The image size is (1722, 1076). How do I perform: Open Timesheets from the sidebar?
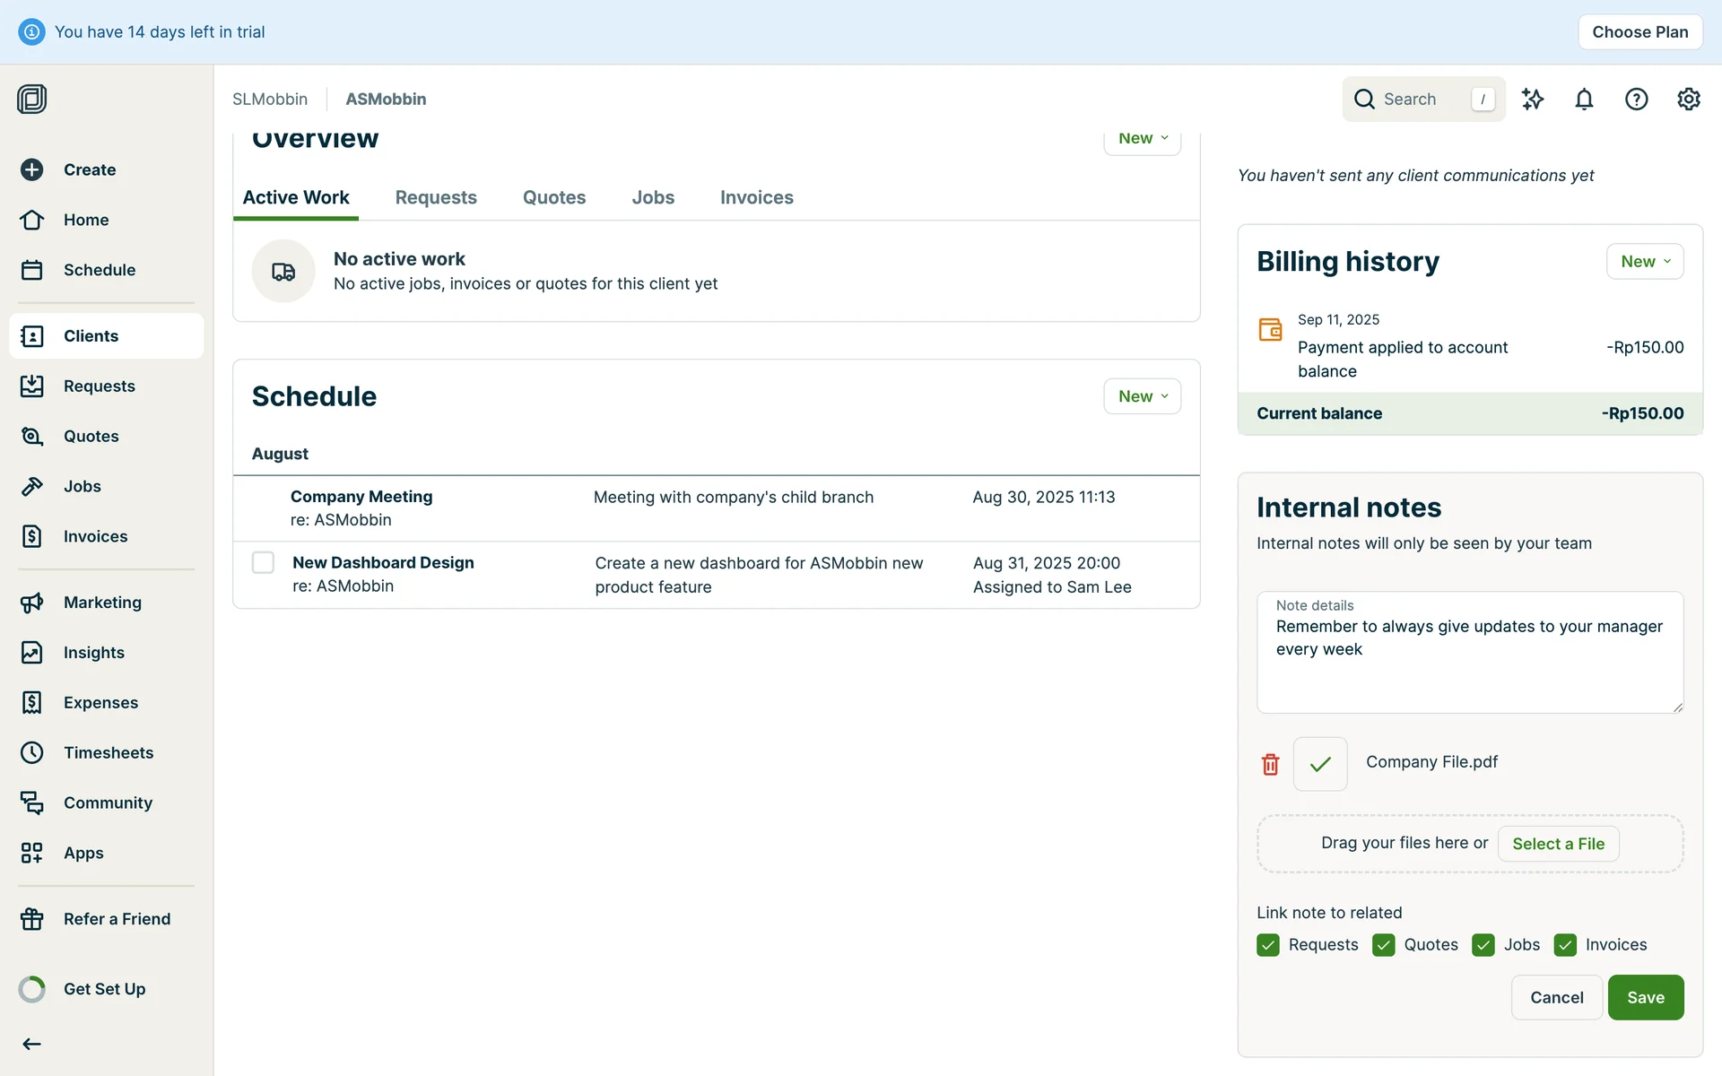pyautogui.click(x=108, y=752)
